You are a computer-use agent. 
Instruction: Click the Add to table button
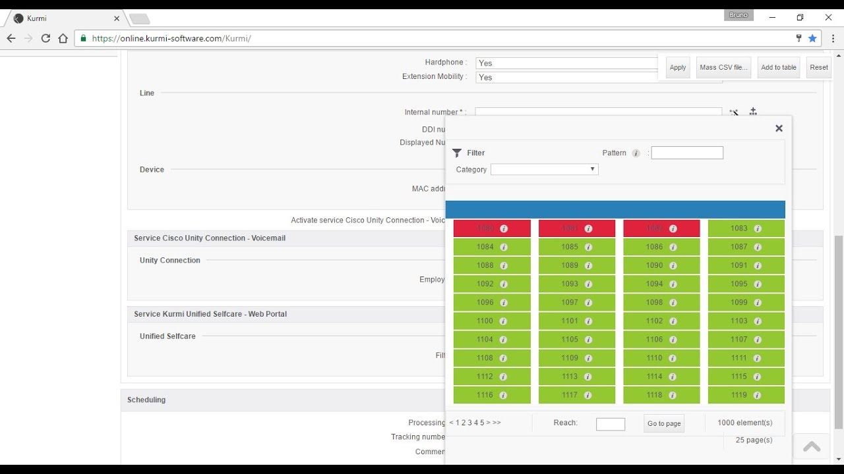pos(779,67)
